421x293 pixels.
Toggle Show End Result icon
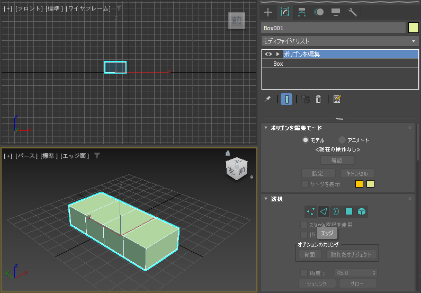pyautogui.click(x=286, y=99)
